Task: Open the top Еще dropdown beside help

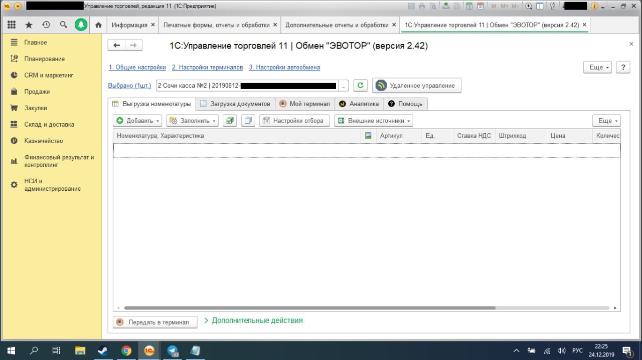Action: (x=597, y=67)
